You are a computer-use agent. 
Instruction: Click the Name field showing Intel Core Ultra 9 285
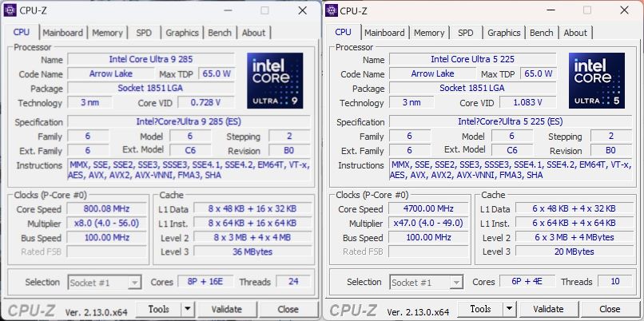[x=151, y=59]
